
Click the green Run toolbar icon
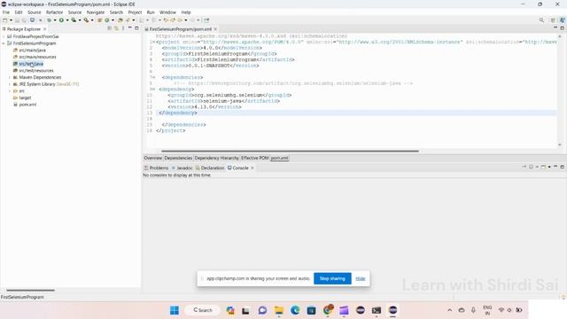pos(61,20)
